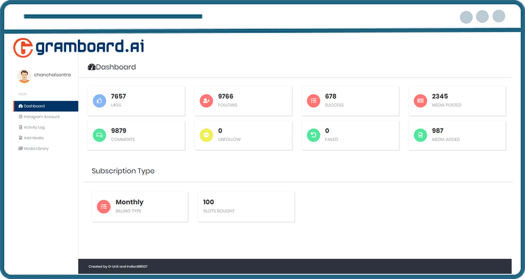Click the Monthly billing type value
The image size is (525, 279).
click(x=130, y=202)
